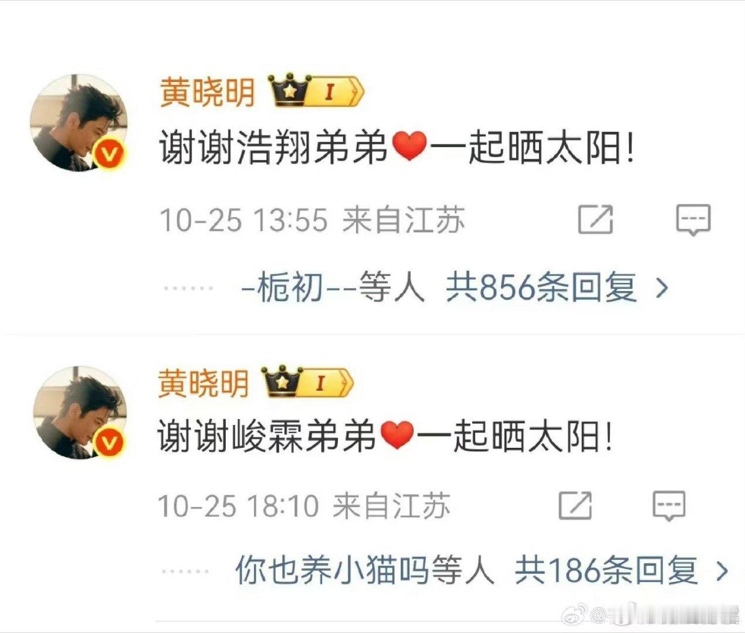Open the crown member badge on the second comment
Image resolution: width=745 pixels, height=633 pixels.
point(308,383)
